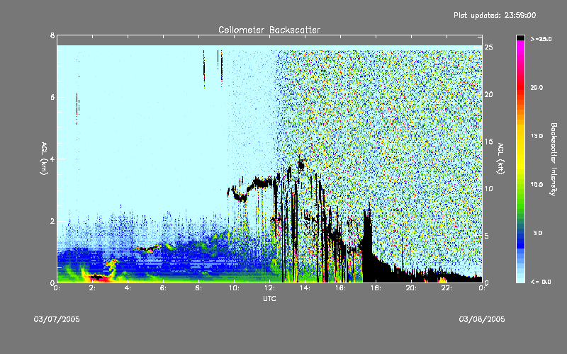The width and height of the screenshot is (567, 354).
Task: Click the colorbar "5.0" label
Action: point(538,233)
